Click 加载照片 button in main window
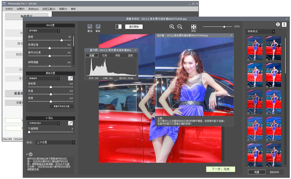 [x=26, y=16]
